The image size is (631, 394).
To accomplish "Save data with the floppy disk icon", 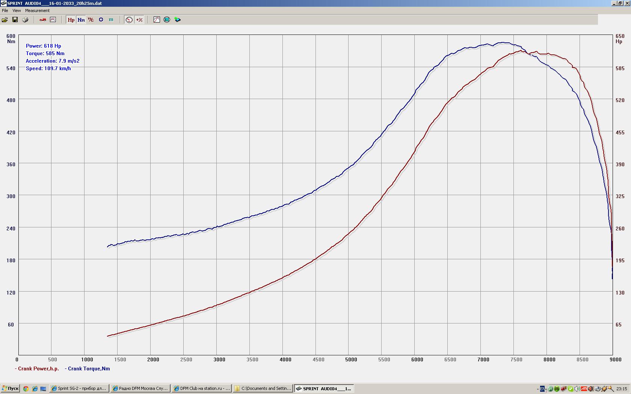I will coord(15,20).
